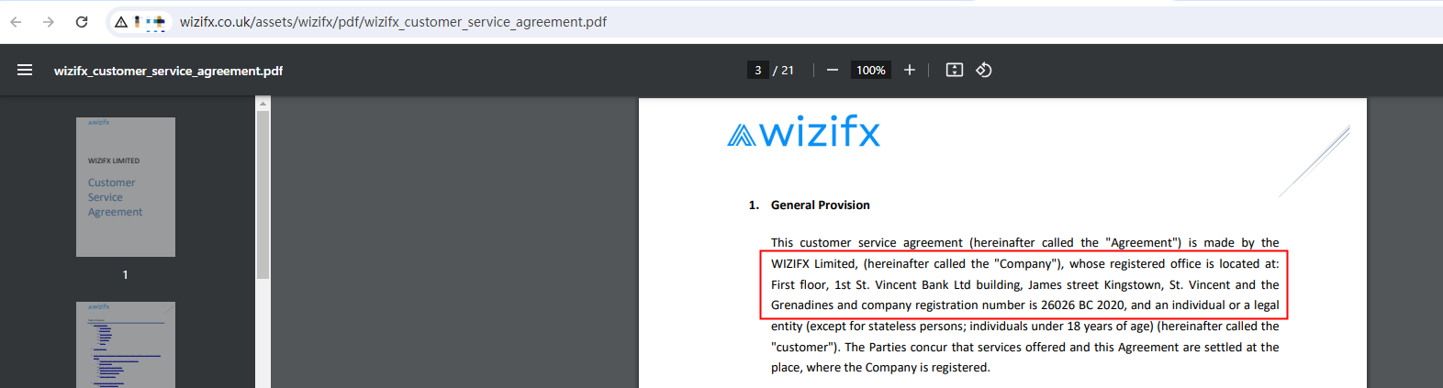Zoom out of the PDF
The image size is (1443, 388).
pyautogui.click(x=832, y=71)
